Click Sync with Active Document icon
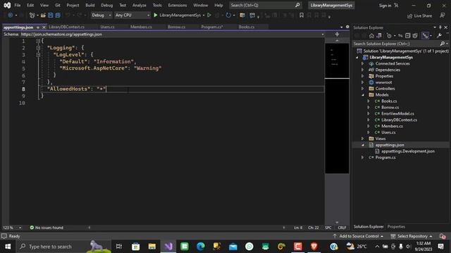The height and width of the screenshot is (253, 451). point(400,36)
